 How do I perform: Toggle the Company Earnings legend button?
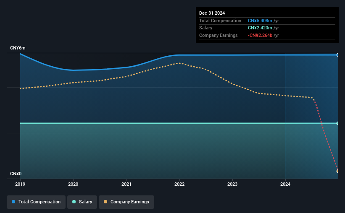[126, 202]
